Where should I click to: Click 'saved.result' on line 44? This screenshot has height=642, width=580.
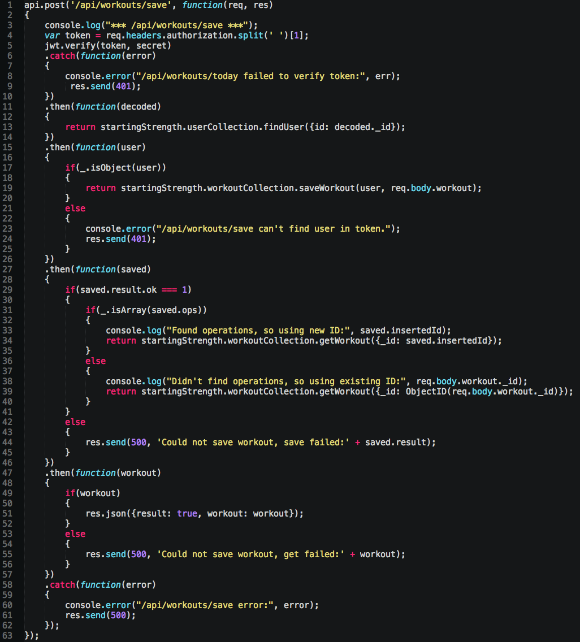[x=396, y=443]
